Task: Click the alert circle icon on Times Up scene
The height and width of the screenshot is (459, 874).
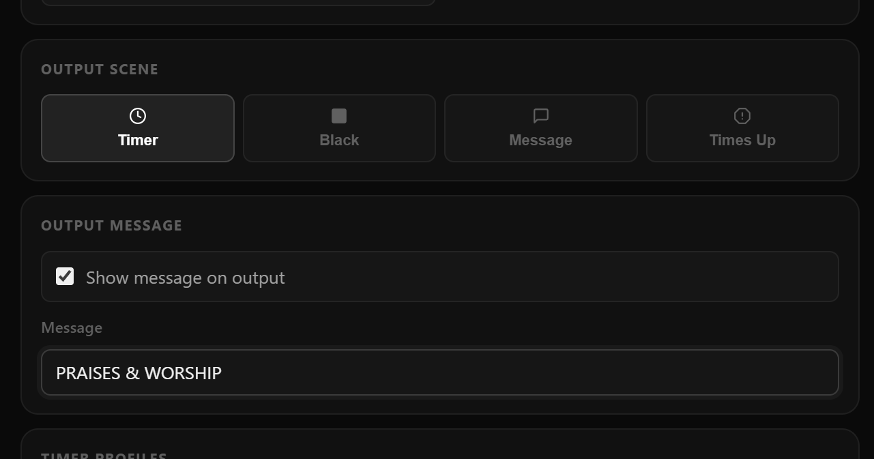Action: pos(742,115)
